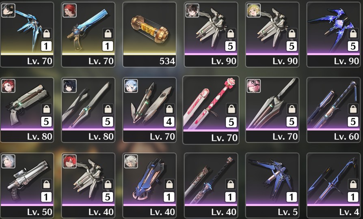Screen dimensions: 363x219
Task: Select the silver pistol weapon at Lv. 50
Action: point(27,185)
